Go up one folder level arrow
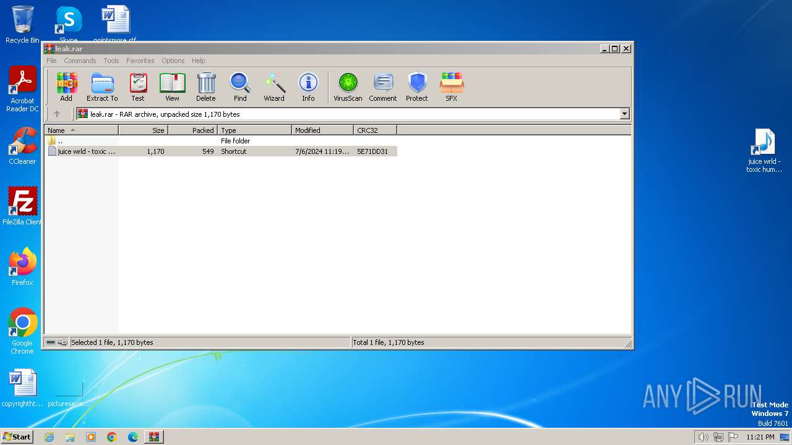Image resolution: width=792 pixels, height=445 pixels. pos(57,114)
